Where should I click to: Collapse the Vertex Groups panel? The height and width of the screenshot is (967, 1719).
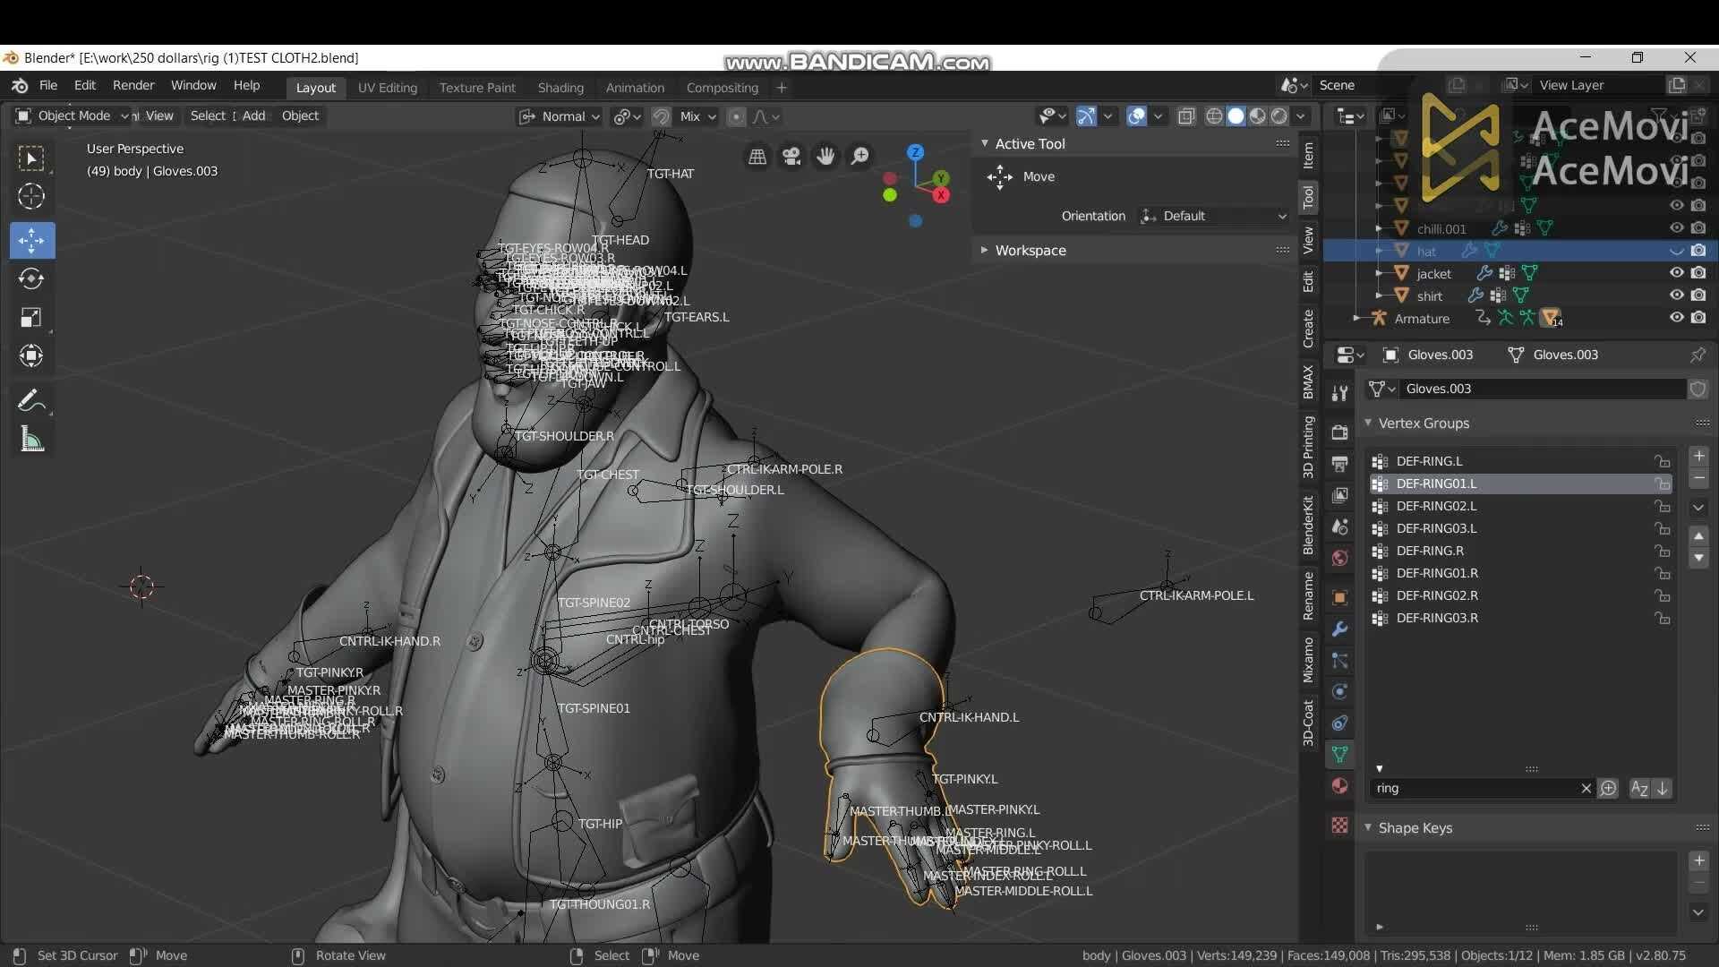pos(1370,423)
